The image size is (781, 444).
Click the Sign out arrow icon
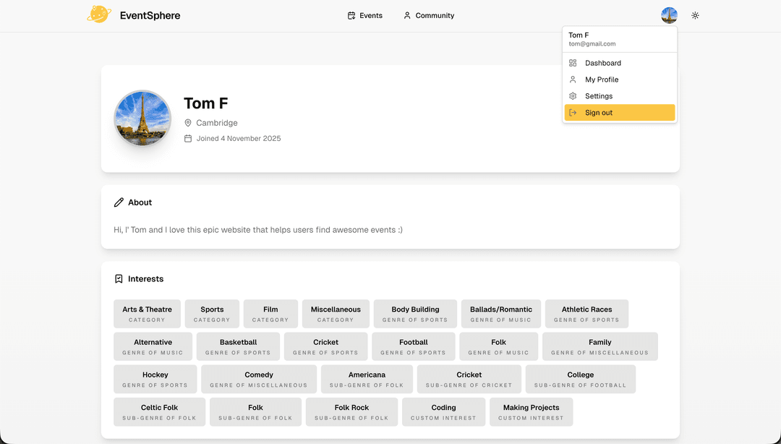click(573, 112)
